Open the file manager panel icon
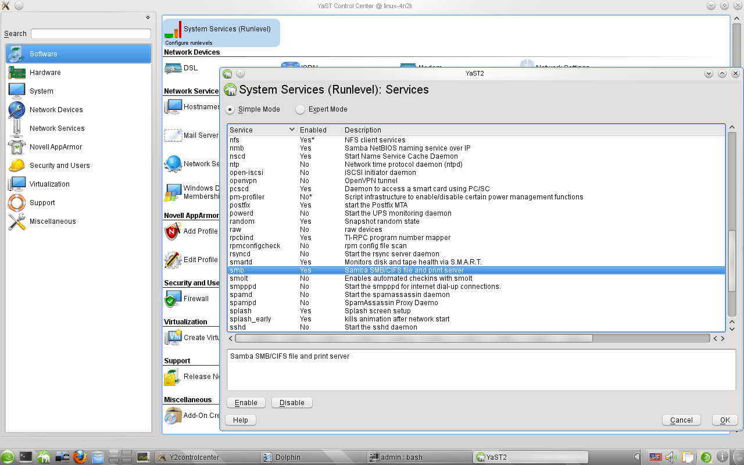 98,457
